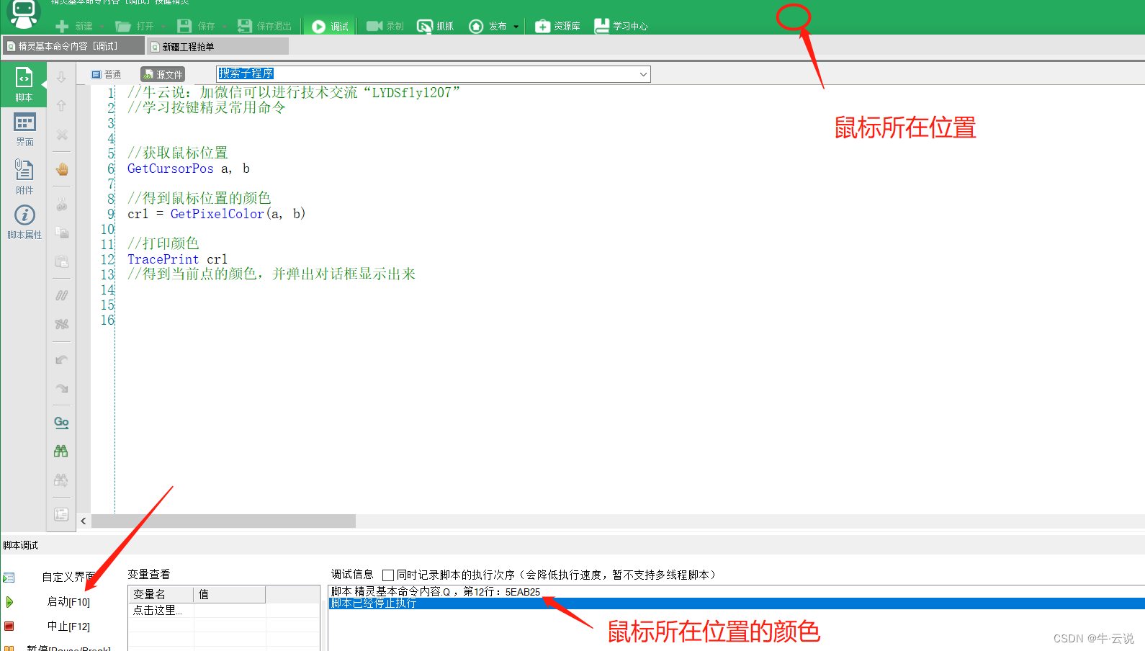Click the Go to line icon

pos(62,422)
